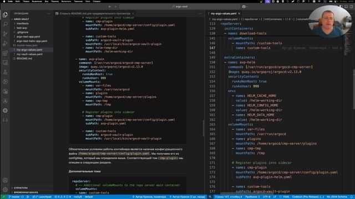Open the Search view in activity bar
Viewport: 355px width, 199px height.
point(5,24)
